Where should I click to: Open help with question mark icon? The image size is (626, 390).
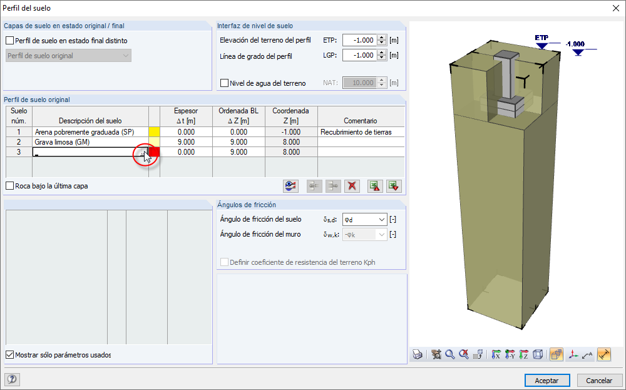tap(13, 379)
